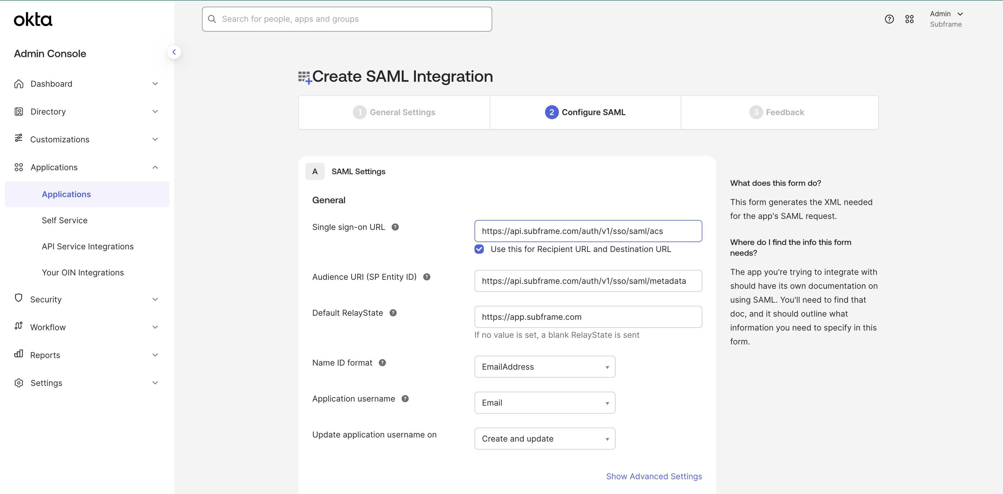
Task: Open API Service Integrations page
Action: (x=88, y=247)
